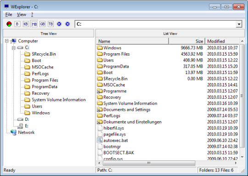Select E: drive in tree

click(x=27, y=126)
